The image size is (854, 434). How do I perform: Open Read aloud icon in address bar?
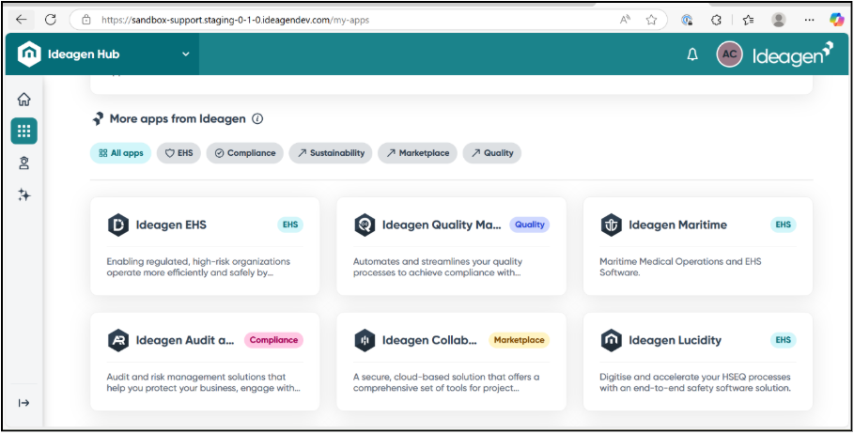[626, 20]
